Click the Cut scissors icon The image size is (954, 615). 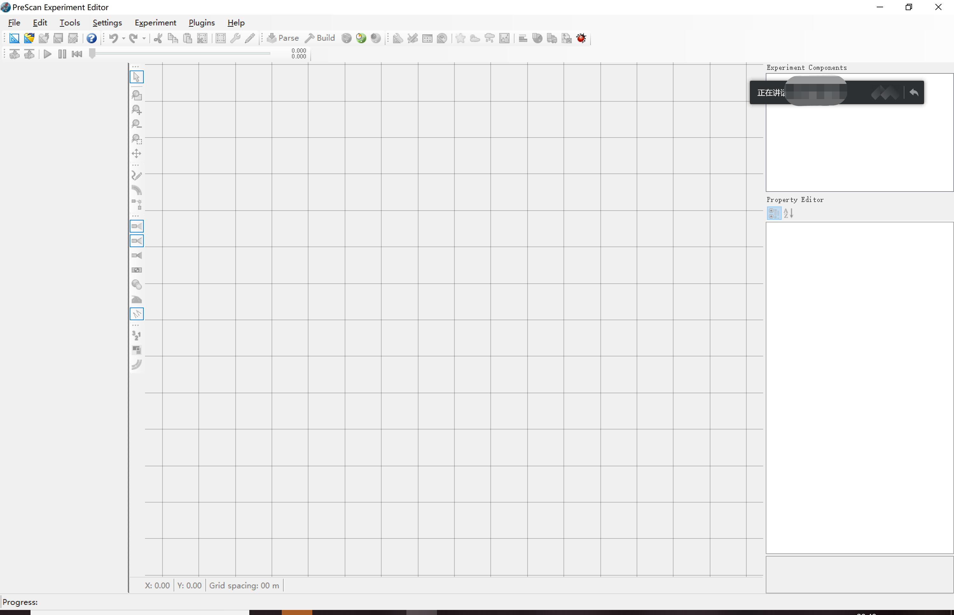point(158,38)
